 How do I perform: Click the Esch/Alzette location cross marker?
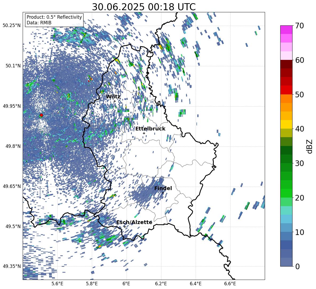click(x=125, y=227)
